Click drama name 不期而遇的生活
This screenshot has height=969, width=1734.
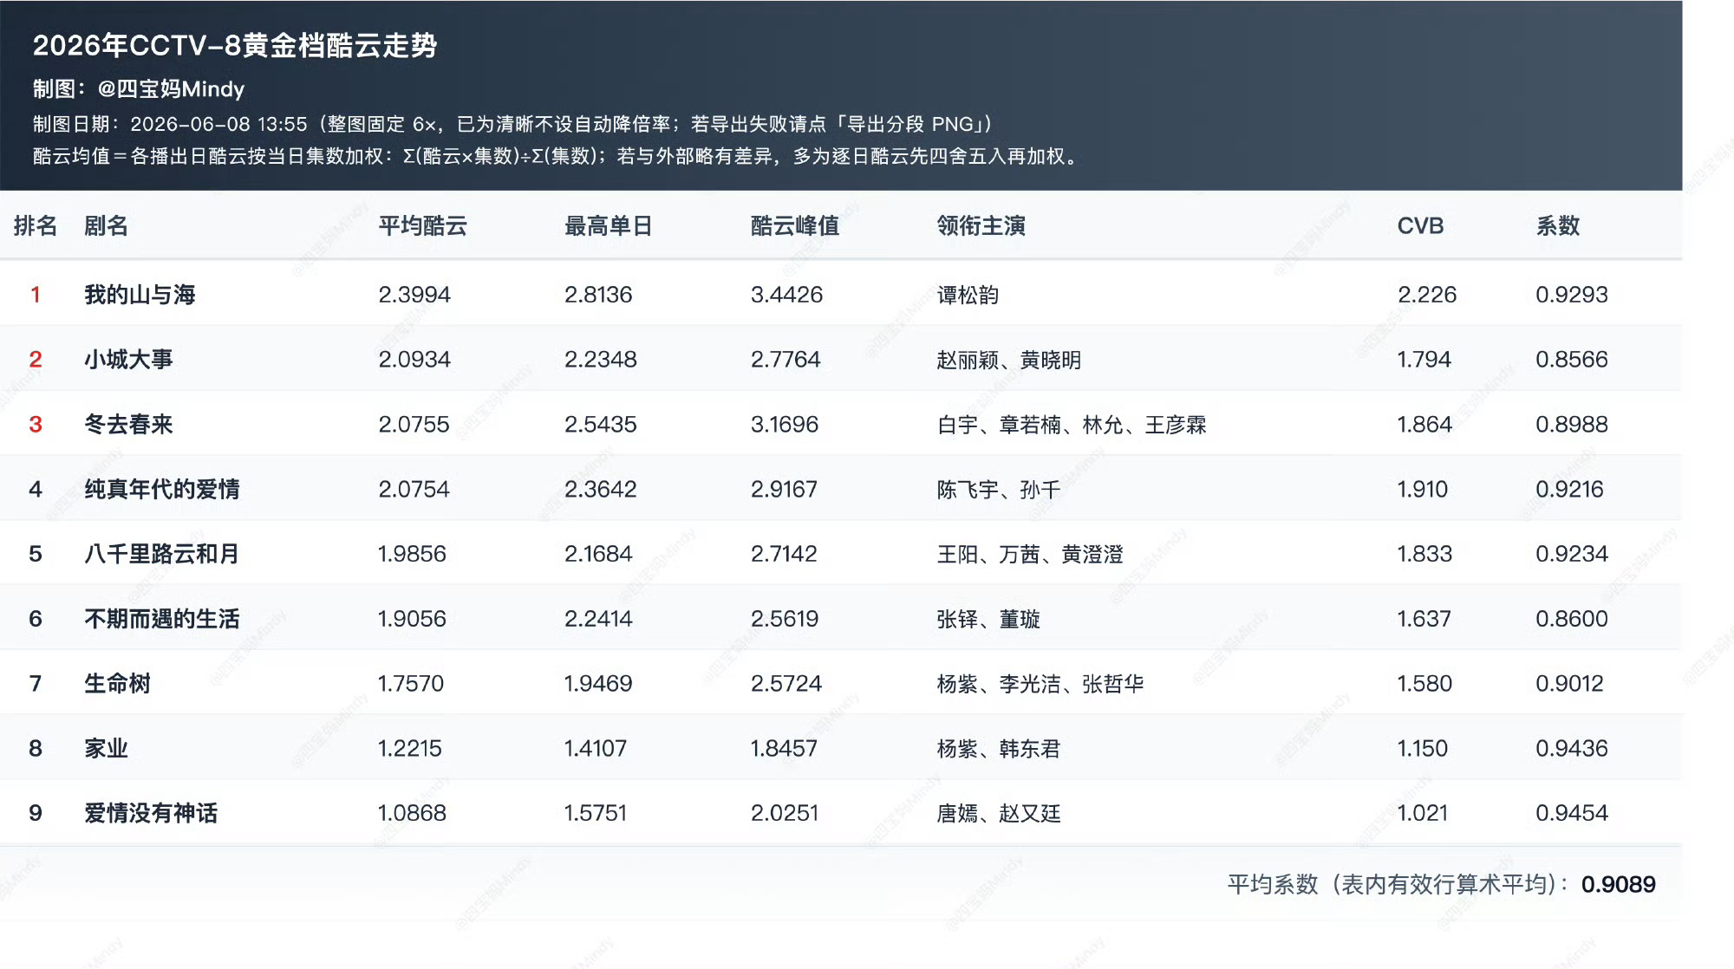click(x=162, y=619)
